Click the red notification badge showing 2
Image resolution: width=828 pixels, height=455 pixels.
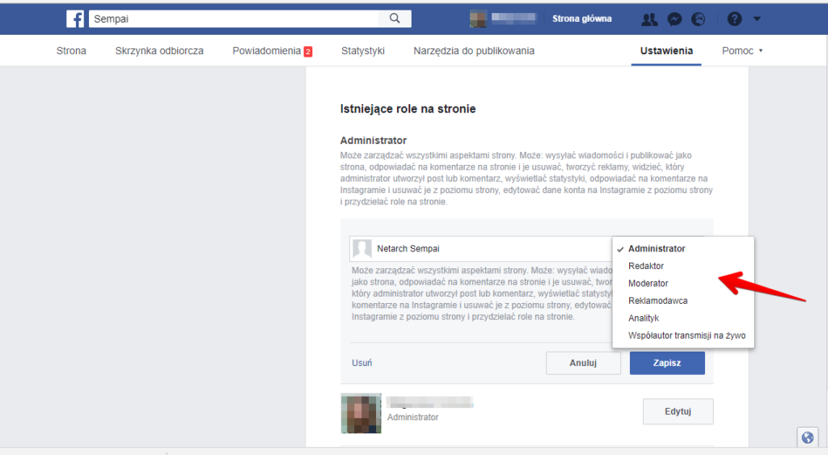308,52
